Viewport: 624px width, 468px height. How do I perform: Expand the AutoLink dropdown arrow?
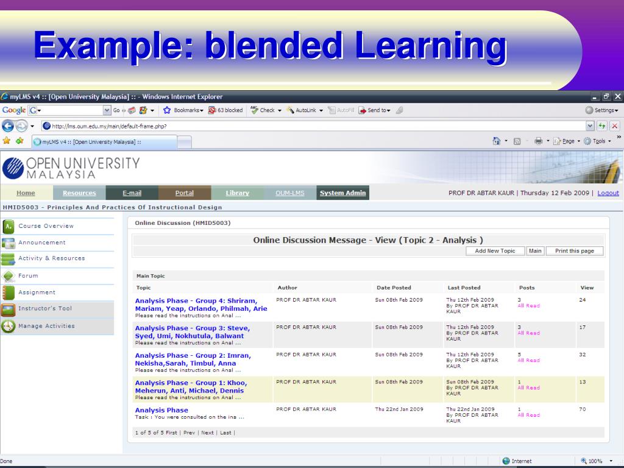point(321,111)
